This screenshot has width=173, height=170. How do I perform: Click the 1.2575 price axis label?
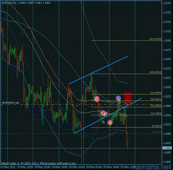coord(167,97)
